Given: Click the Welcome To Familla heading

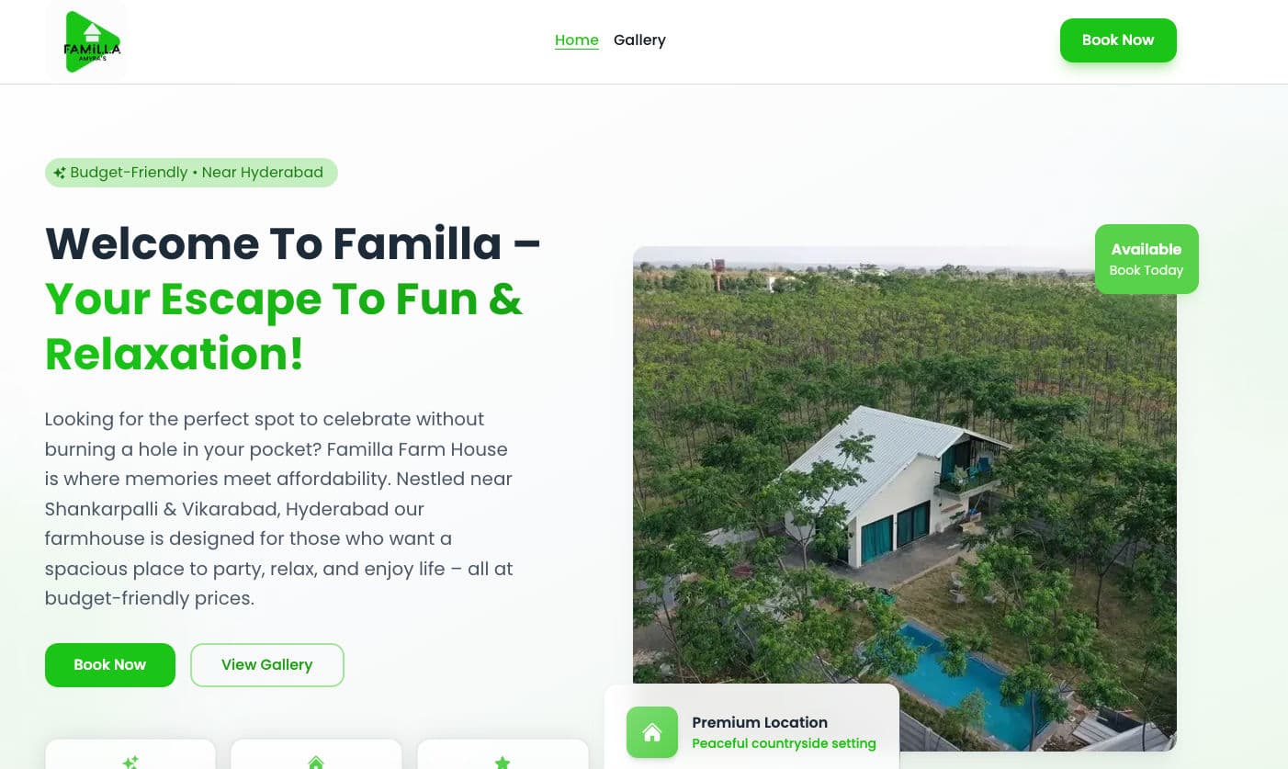Looking at the screenshot, I should (293, 243).
